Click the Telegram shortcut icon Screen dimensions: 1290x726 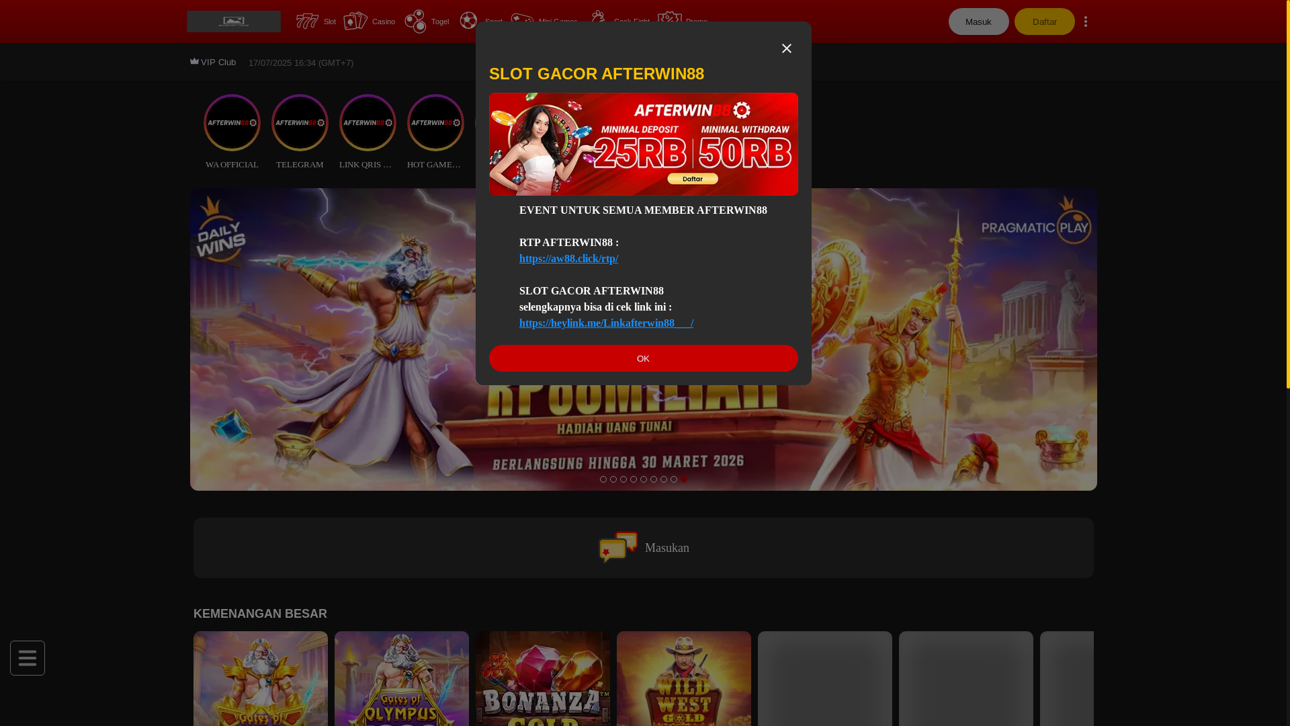pyautogui.click(x=300, y=122)
